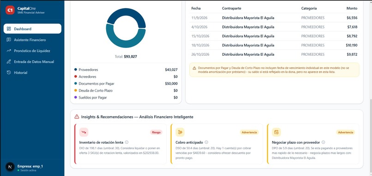Click the warning icon in yellow notice box
The width and height of the screenshot is (372, 176).
(194, 68)
